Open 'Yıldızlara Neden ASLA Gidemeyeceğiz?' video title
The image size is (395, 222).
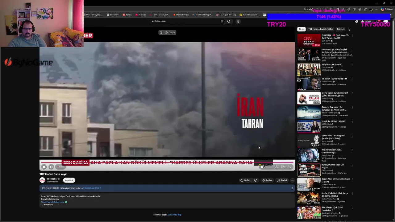[x=332, y=151]
